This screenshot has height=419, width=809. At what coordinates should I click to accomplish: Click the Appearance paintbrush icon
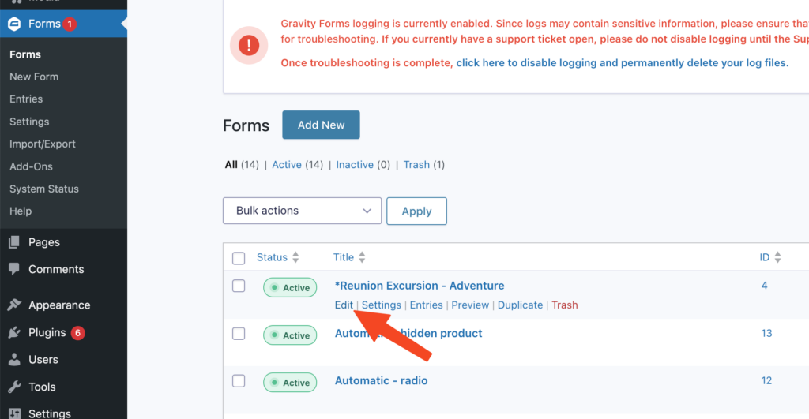tap(14, 305)
